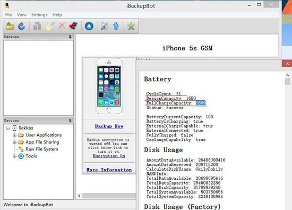Image resolution: width=292 pixels, height=210 pixels.
Task: Click the Encryption On link
Action: [x=109, y=156]
